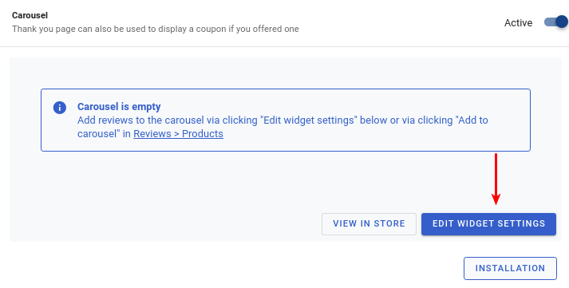Open the Installation button

coord(510,268)
